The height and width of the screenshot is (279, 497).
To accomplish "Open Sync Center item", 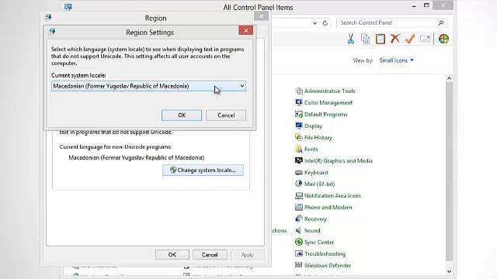I will point(315,242).
